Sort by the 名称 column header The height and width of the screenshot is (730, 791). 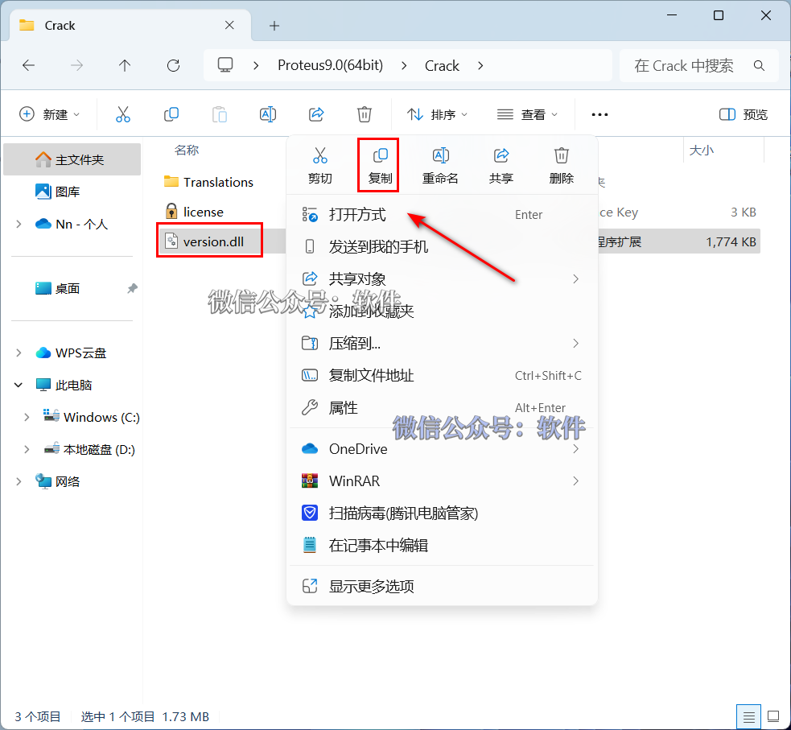pos(187,150)
